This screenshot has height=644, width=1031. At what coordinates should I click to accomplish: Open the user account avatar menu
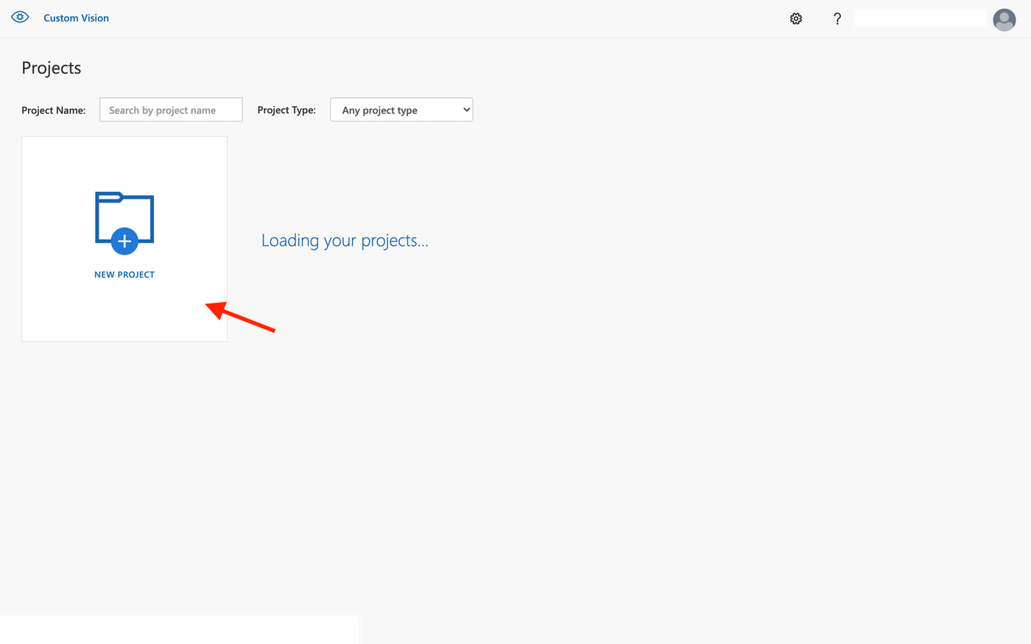pos(1004,19)
